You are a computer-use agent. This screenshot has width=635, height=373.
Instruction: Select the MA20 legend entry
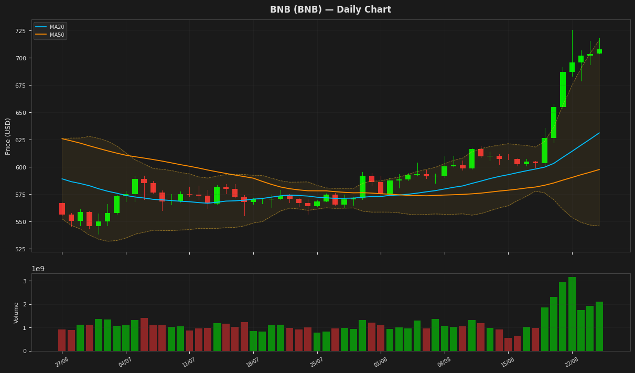click(x=50, y=27)
